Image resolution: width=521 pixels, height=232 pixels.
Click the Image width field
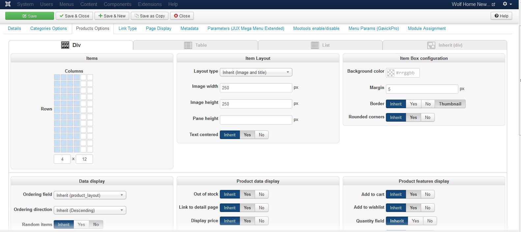pyautogui.click(x=256, y=88)
